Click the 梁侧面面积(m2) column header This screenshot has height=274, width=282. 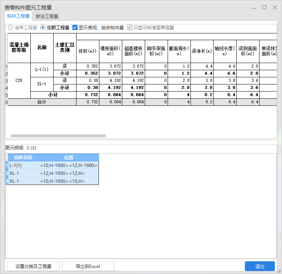tap(247, 51)
